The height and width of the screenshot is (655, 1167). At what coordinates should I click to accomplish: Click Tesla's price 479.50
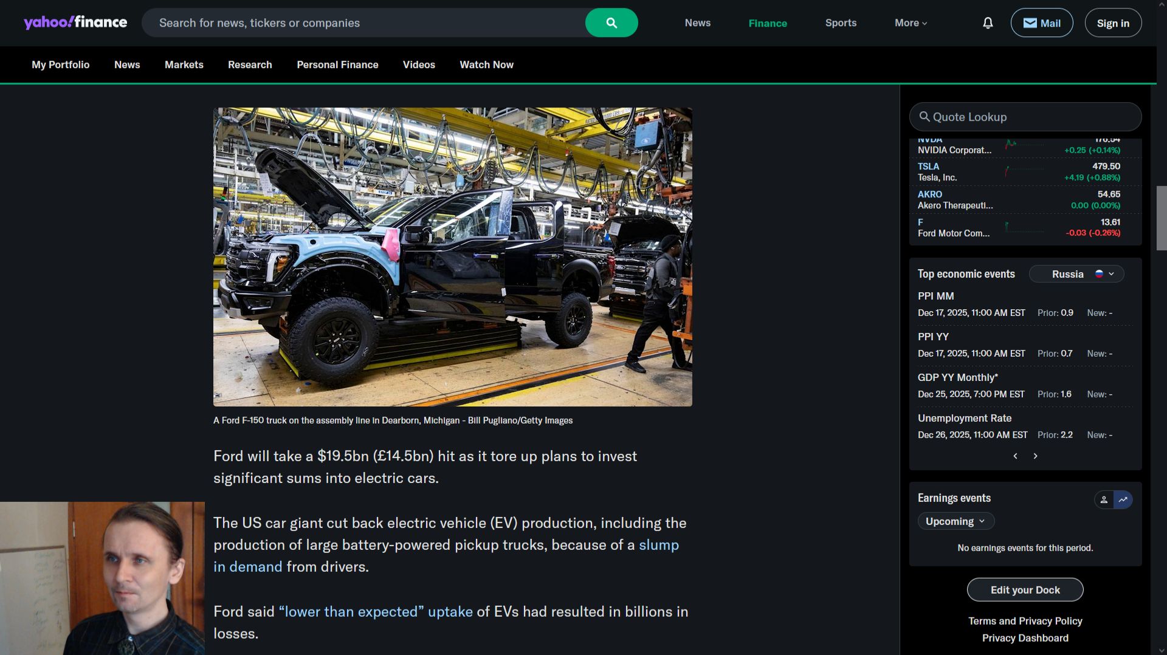pos(1106,166)
